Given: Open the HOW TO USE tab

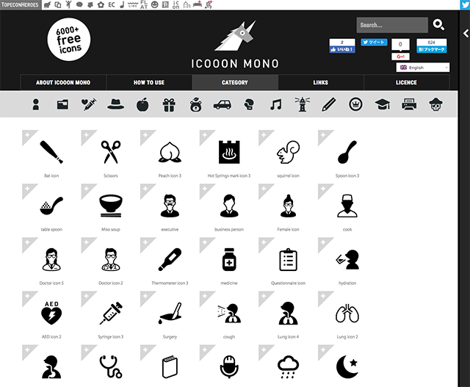Looking at the screenshot, I should (x=149, y=82).
